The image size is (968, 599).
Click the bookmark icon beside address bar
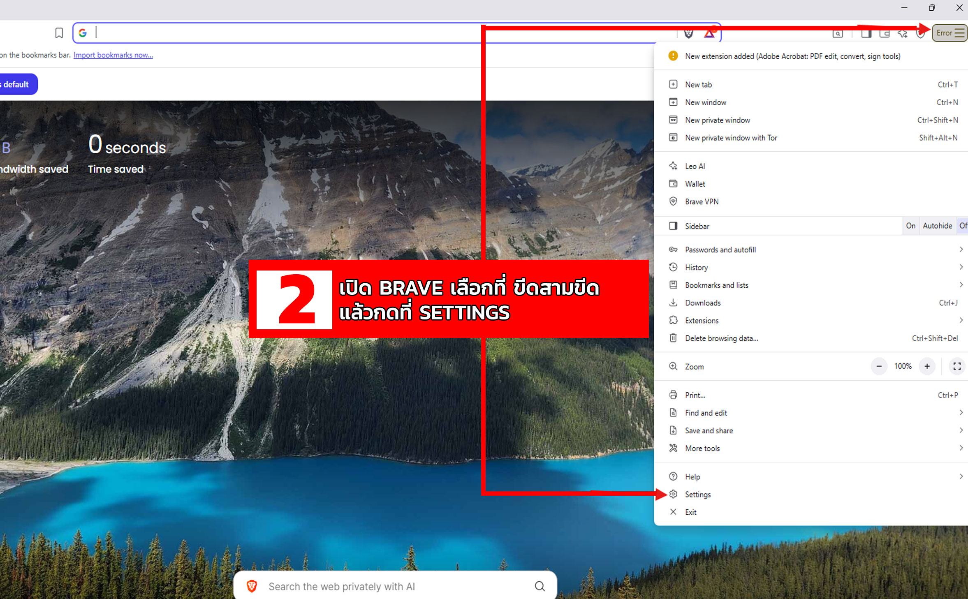pyautogui.click(x=59, y=33)
